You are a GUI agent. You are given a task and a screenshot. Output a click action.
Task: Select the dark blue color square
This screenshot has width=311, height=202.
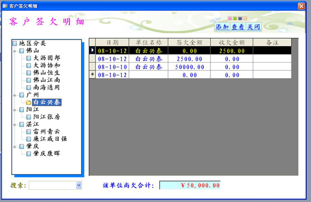pos(240,19)
